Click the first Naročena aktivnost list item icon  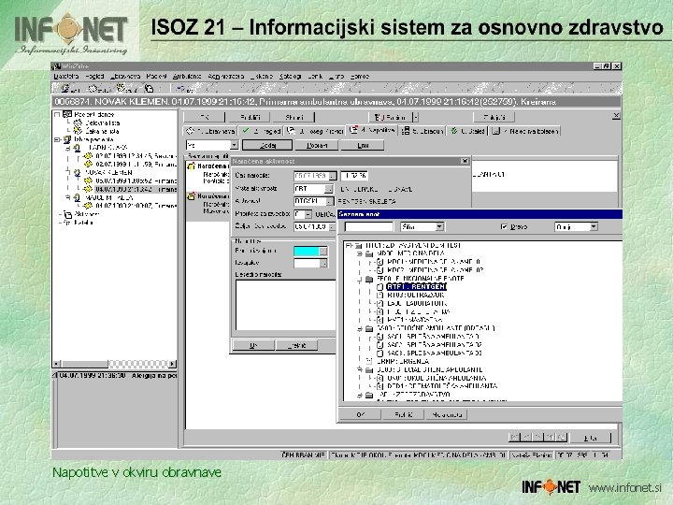click(191, 166)
